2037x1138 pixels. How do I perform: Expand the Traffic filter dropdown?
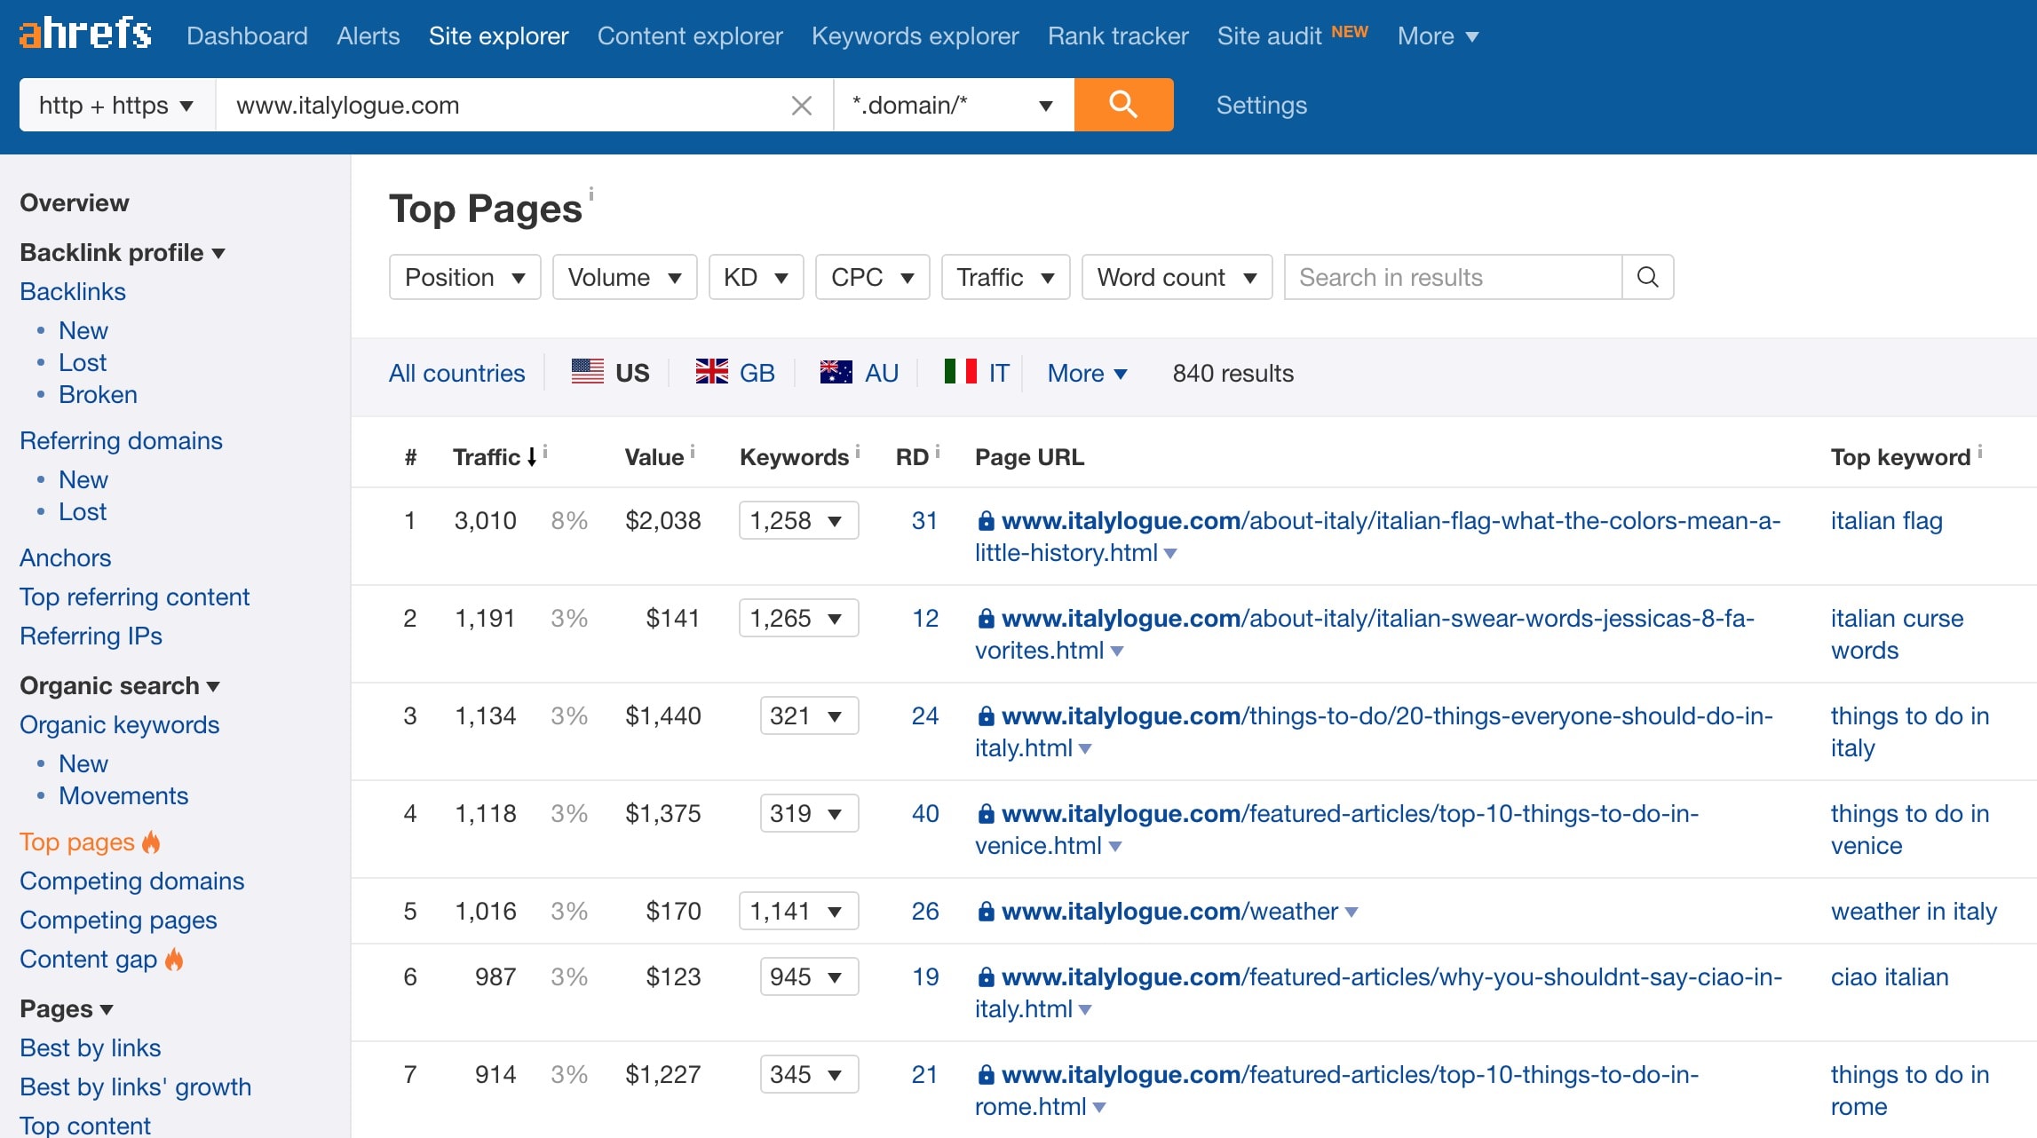[x=1003, y=277]
